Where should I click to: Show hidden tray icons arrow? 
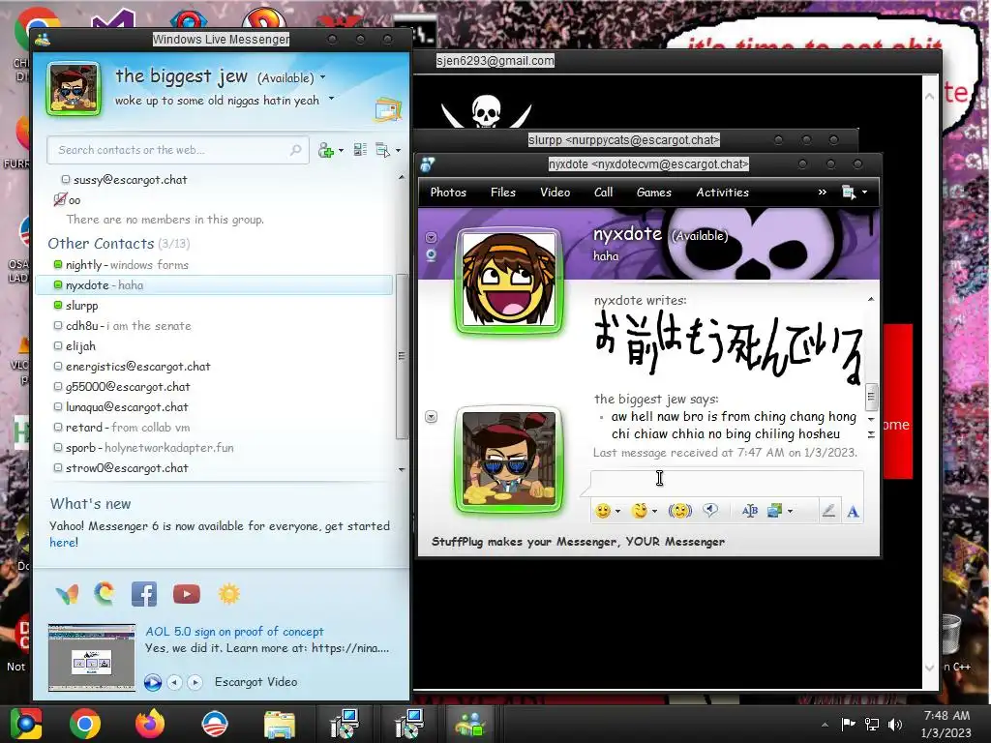pyautogui.click(x=825, y=725)
